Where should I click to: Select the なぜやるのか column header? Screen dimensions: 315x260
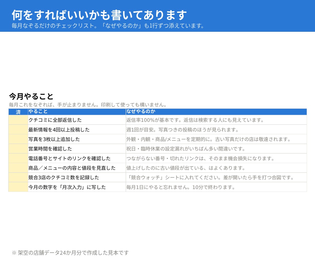(x=216, y=112)
